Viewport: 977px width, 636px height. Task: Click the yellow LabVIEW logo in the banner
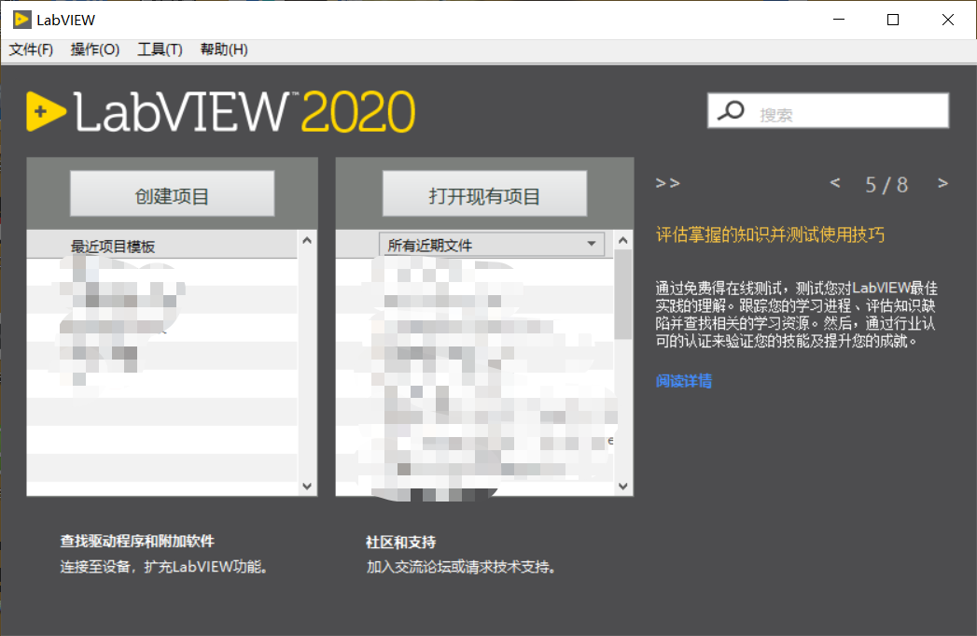[x=46, y=112]
